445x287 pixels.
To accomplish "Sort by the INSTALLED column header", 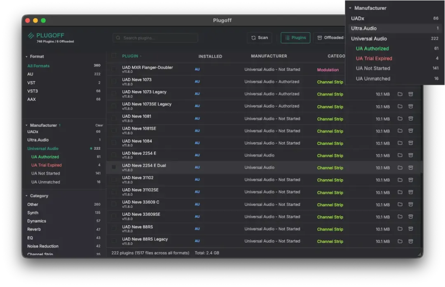I will pyautogui.click(x=210, y=56).
